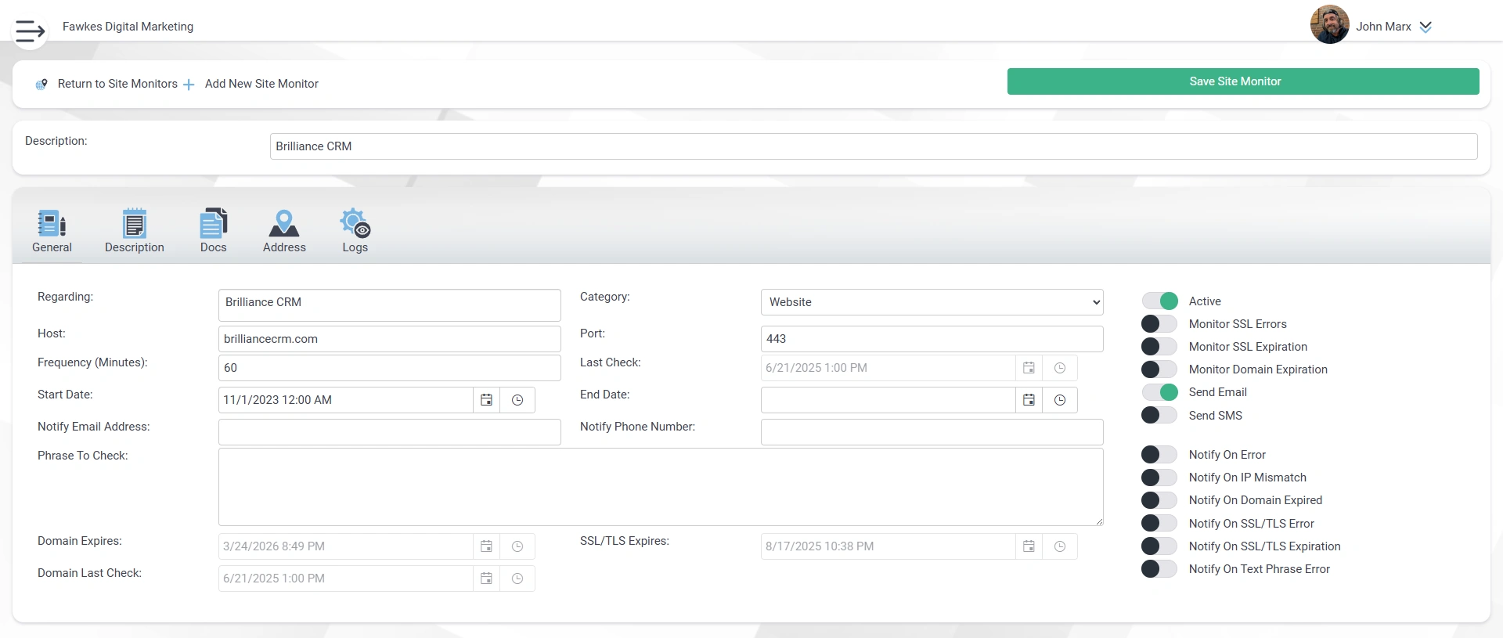Image resolution: width=1503 pixels, height=638 pixels.
Task: Click the Last Check date field
Action: (888, 368)
